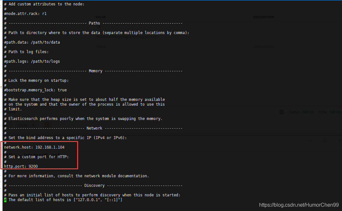Click the Network section header line
This screenshot has width=342, height=211.
tap(93, 128)
